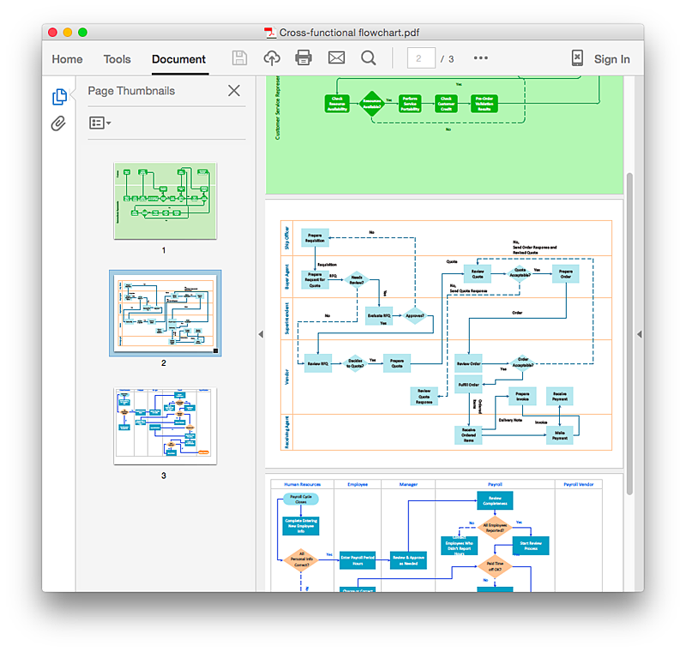Open the search magnifier tool

tap(369, 58)
